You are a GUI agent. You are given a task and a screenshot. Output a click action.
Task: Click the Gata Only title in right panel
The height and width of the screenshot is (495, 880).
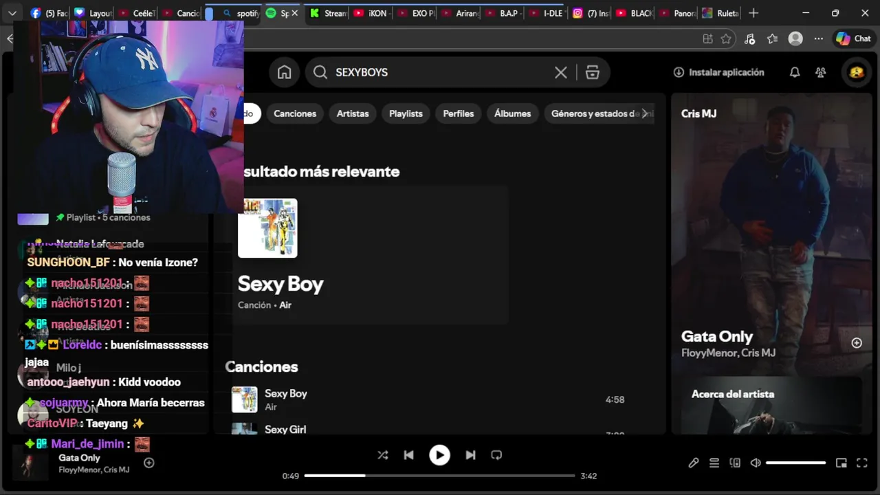pos(716,336)
